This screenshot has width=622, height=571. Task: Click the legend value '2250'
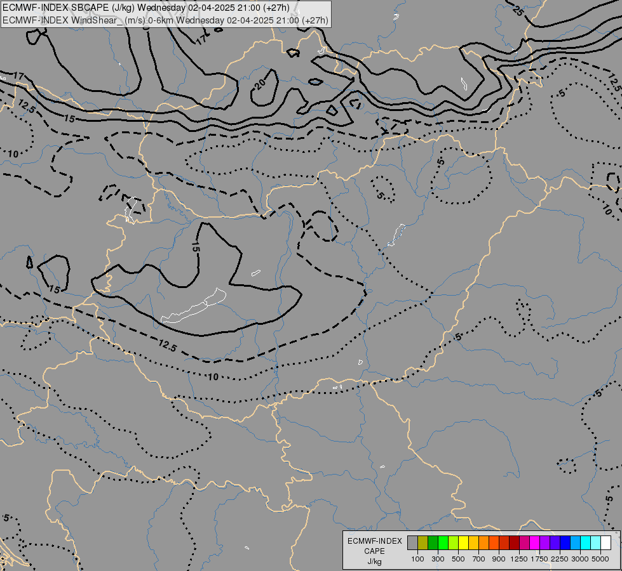coord(560,559)
